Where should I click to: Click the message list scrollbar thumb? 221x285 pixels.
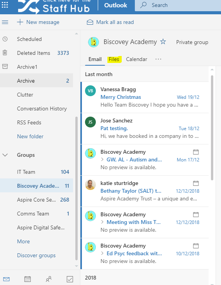[x=212, y=128]
